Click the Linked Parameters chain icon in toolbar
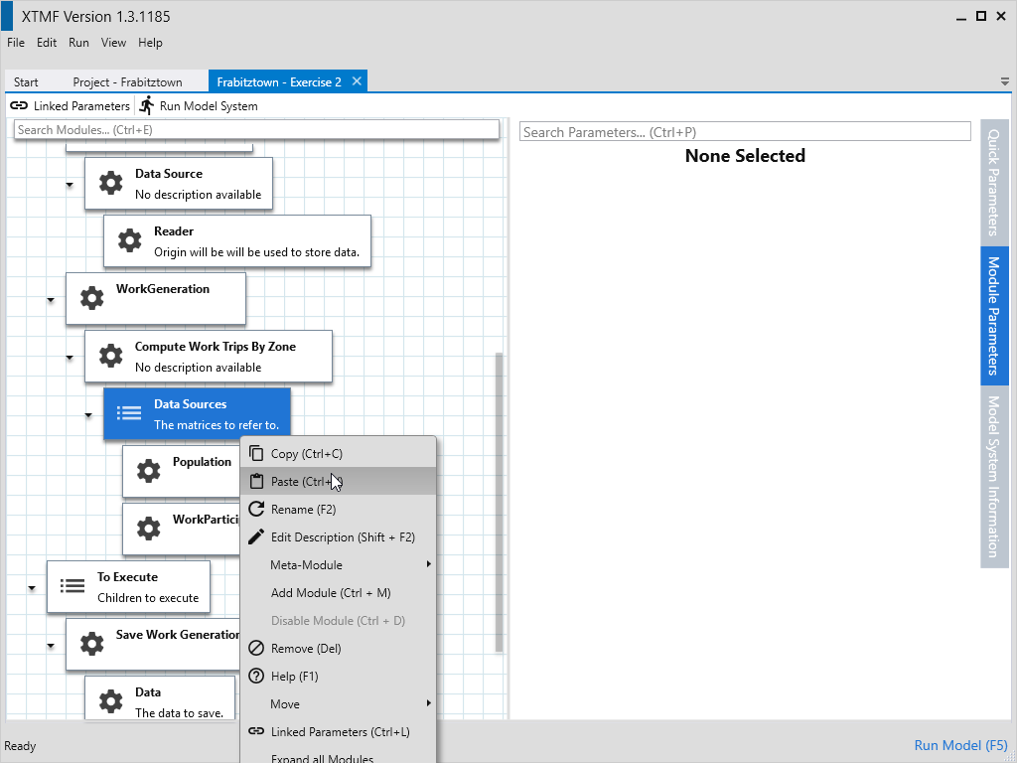Screen dimensions: 1017x763 pos(19,105)
